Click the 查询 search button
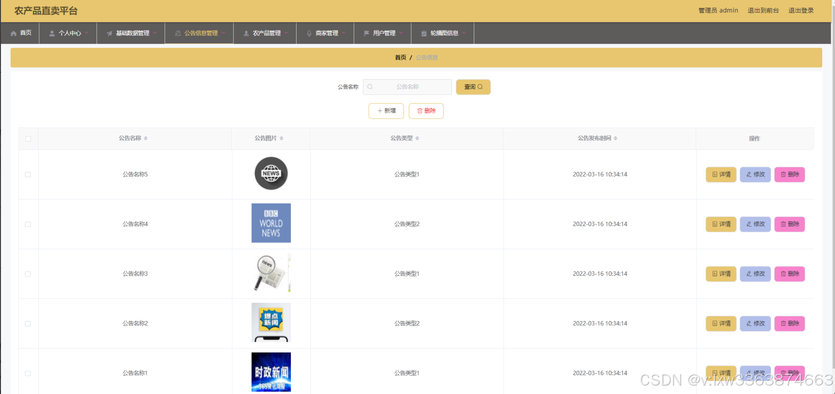Screen dimensions: 835x394 pos(473,87)
